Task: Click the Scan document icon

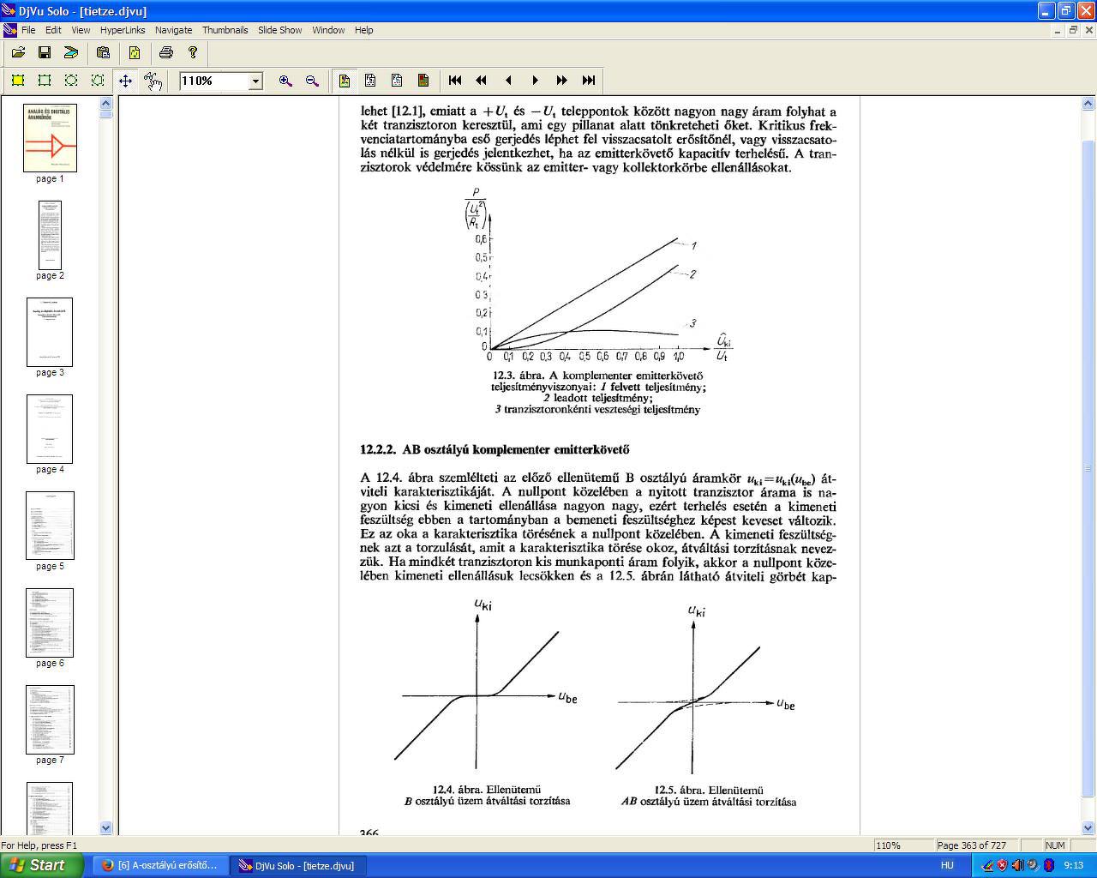Action: [x=71, y=53]
